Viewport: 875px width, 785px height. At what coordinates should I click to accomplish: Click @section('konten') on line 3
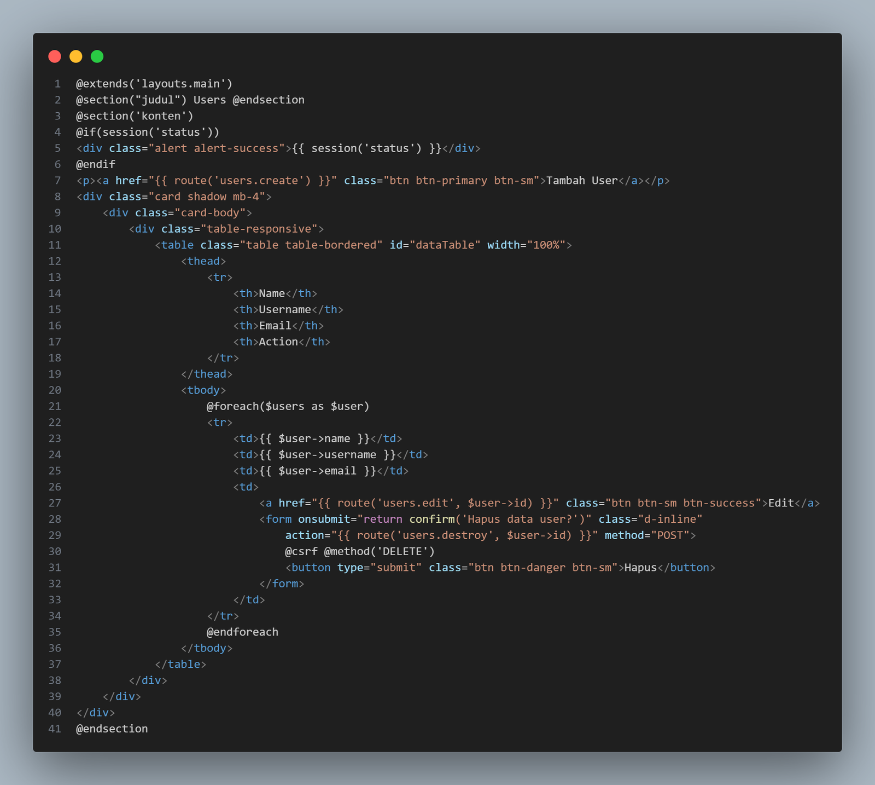coord(135,116)
